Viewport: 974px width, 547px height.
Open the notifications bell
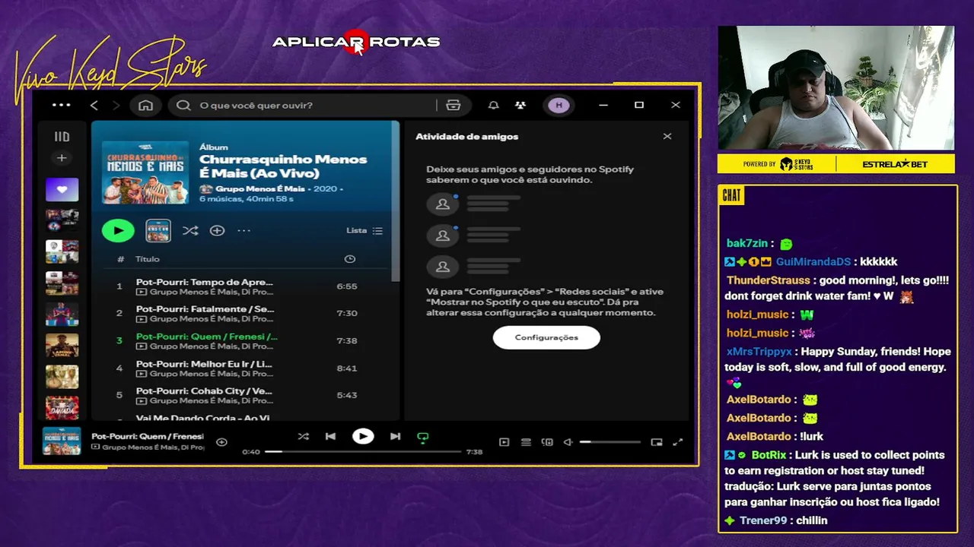pos(493,105)
